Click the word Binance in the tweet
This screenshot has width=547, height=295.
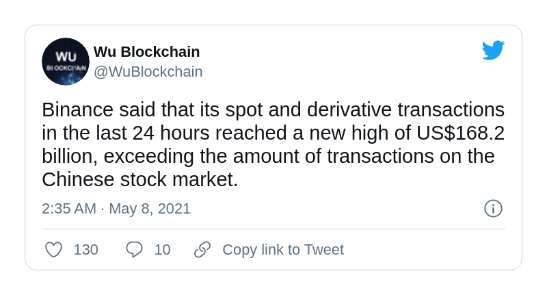77,110
